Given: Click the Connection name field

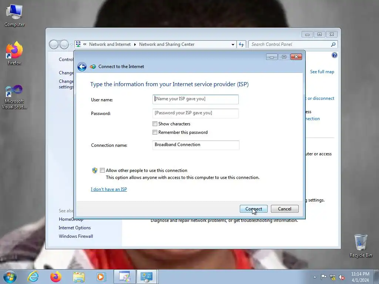Looking at the screenshot, I should [x=196, y=145].
